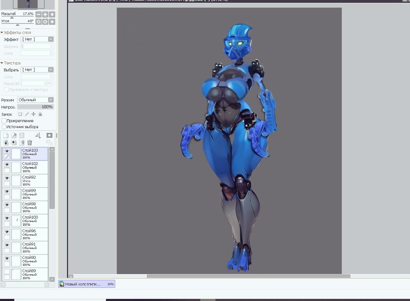
Task: Reset the angle with the square button beside Угол
Action: (x=52, y=22)
